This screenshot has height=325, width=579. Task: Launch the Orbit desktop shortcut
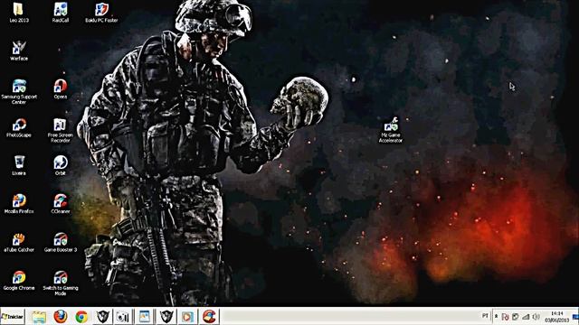[x=61, y=165]
